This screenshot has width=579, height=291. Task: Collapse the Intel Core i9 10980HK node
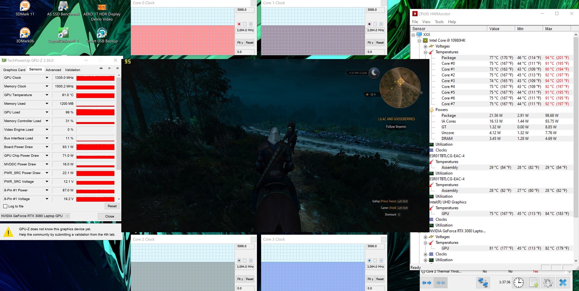point(419,40)
